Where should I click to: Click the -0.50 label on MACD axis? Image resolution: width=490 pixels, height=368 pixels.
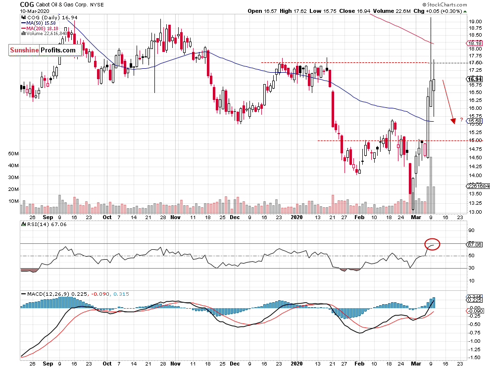click(475, 324)
